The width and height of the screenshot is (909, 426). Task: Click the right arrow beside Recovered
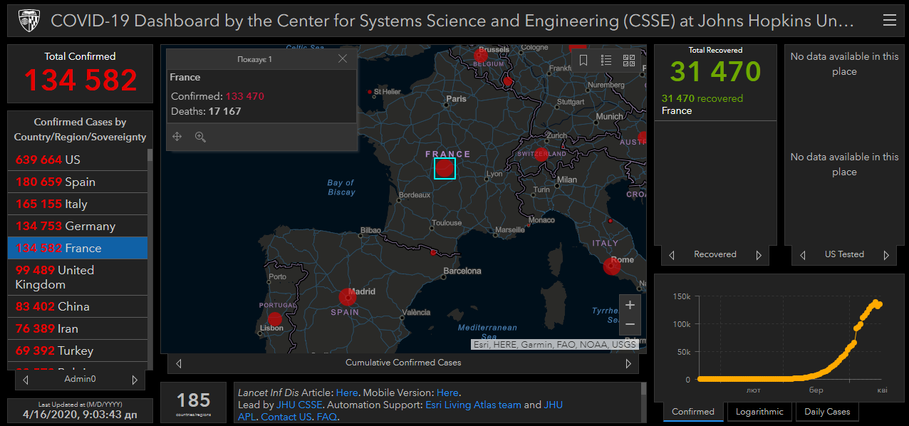[x=759, y=255]
